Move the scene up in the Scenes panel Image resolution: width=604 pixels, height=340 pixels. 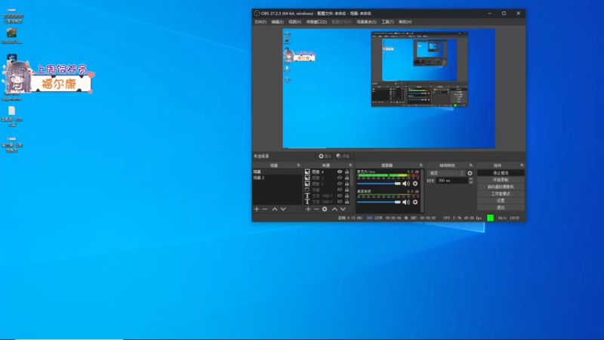tap(275, 209)
